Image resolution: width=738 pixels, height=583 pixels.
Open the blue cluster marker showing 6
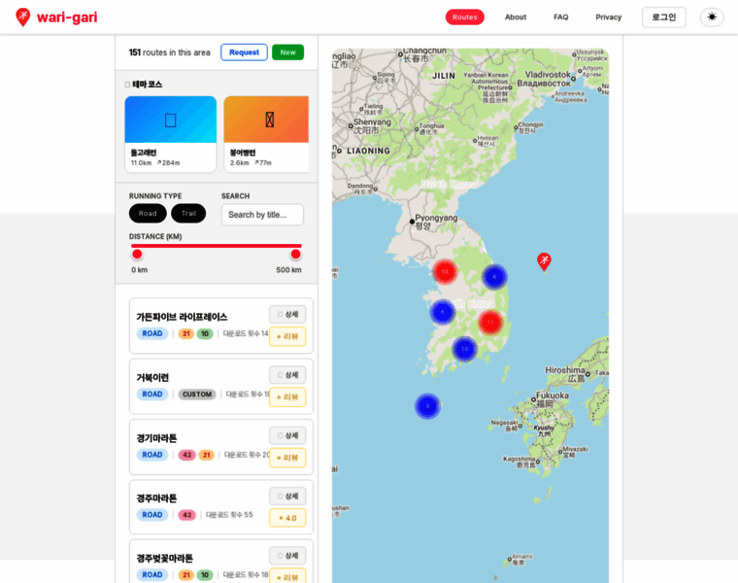pyautogui.click(x=494, y=277)
